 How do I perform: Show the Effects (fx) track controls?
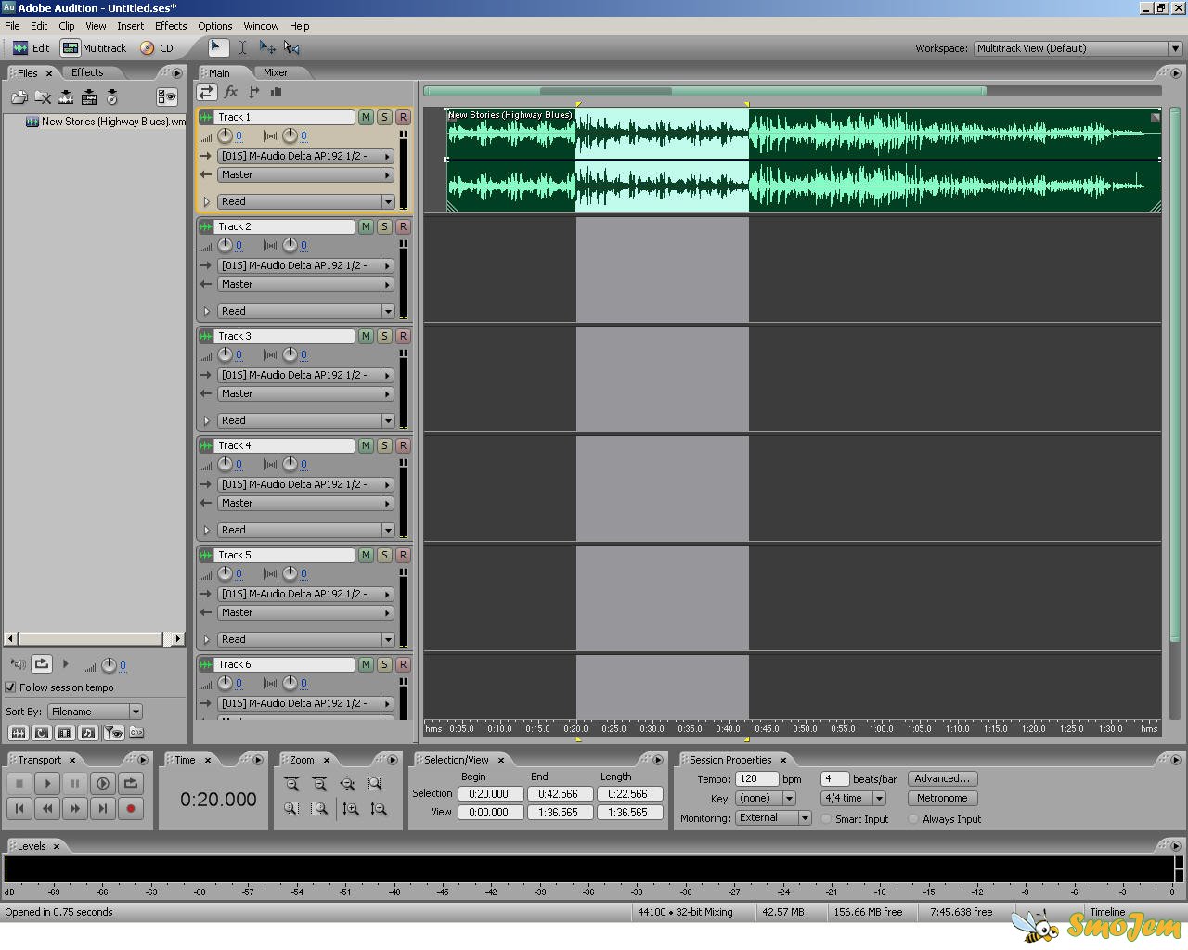pyautogui.click(x=231, y=92)
